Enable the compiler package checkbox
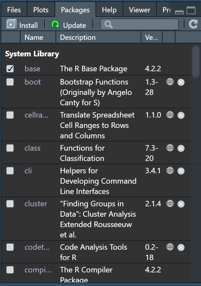Screen dimensions: 201x286 (x=10, y=270)
